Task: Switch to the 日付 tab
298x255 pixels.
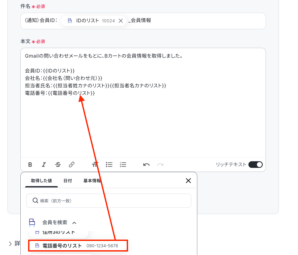Action: (68, 181)
